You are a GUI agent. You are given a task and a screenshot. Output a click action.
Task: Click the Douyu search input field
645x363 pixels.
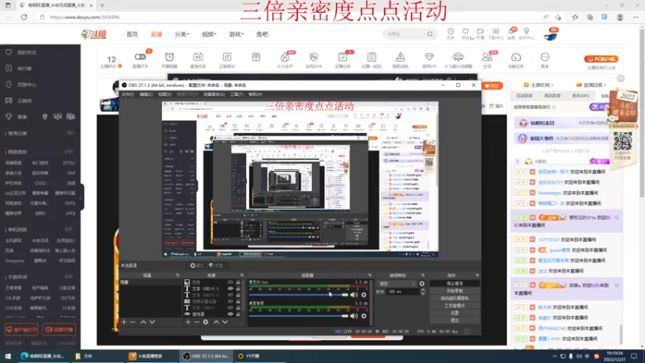tap(405, 34)
